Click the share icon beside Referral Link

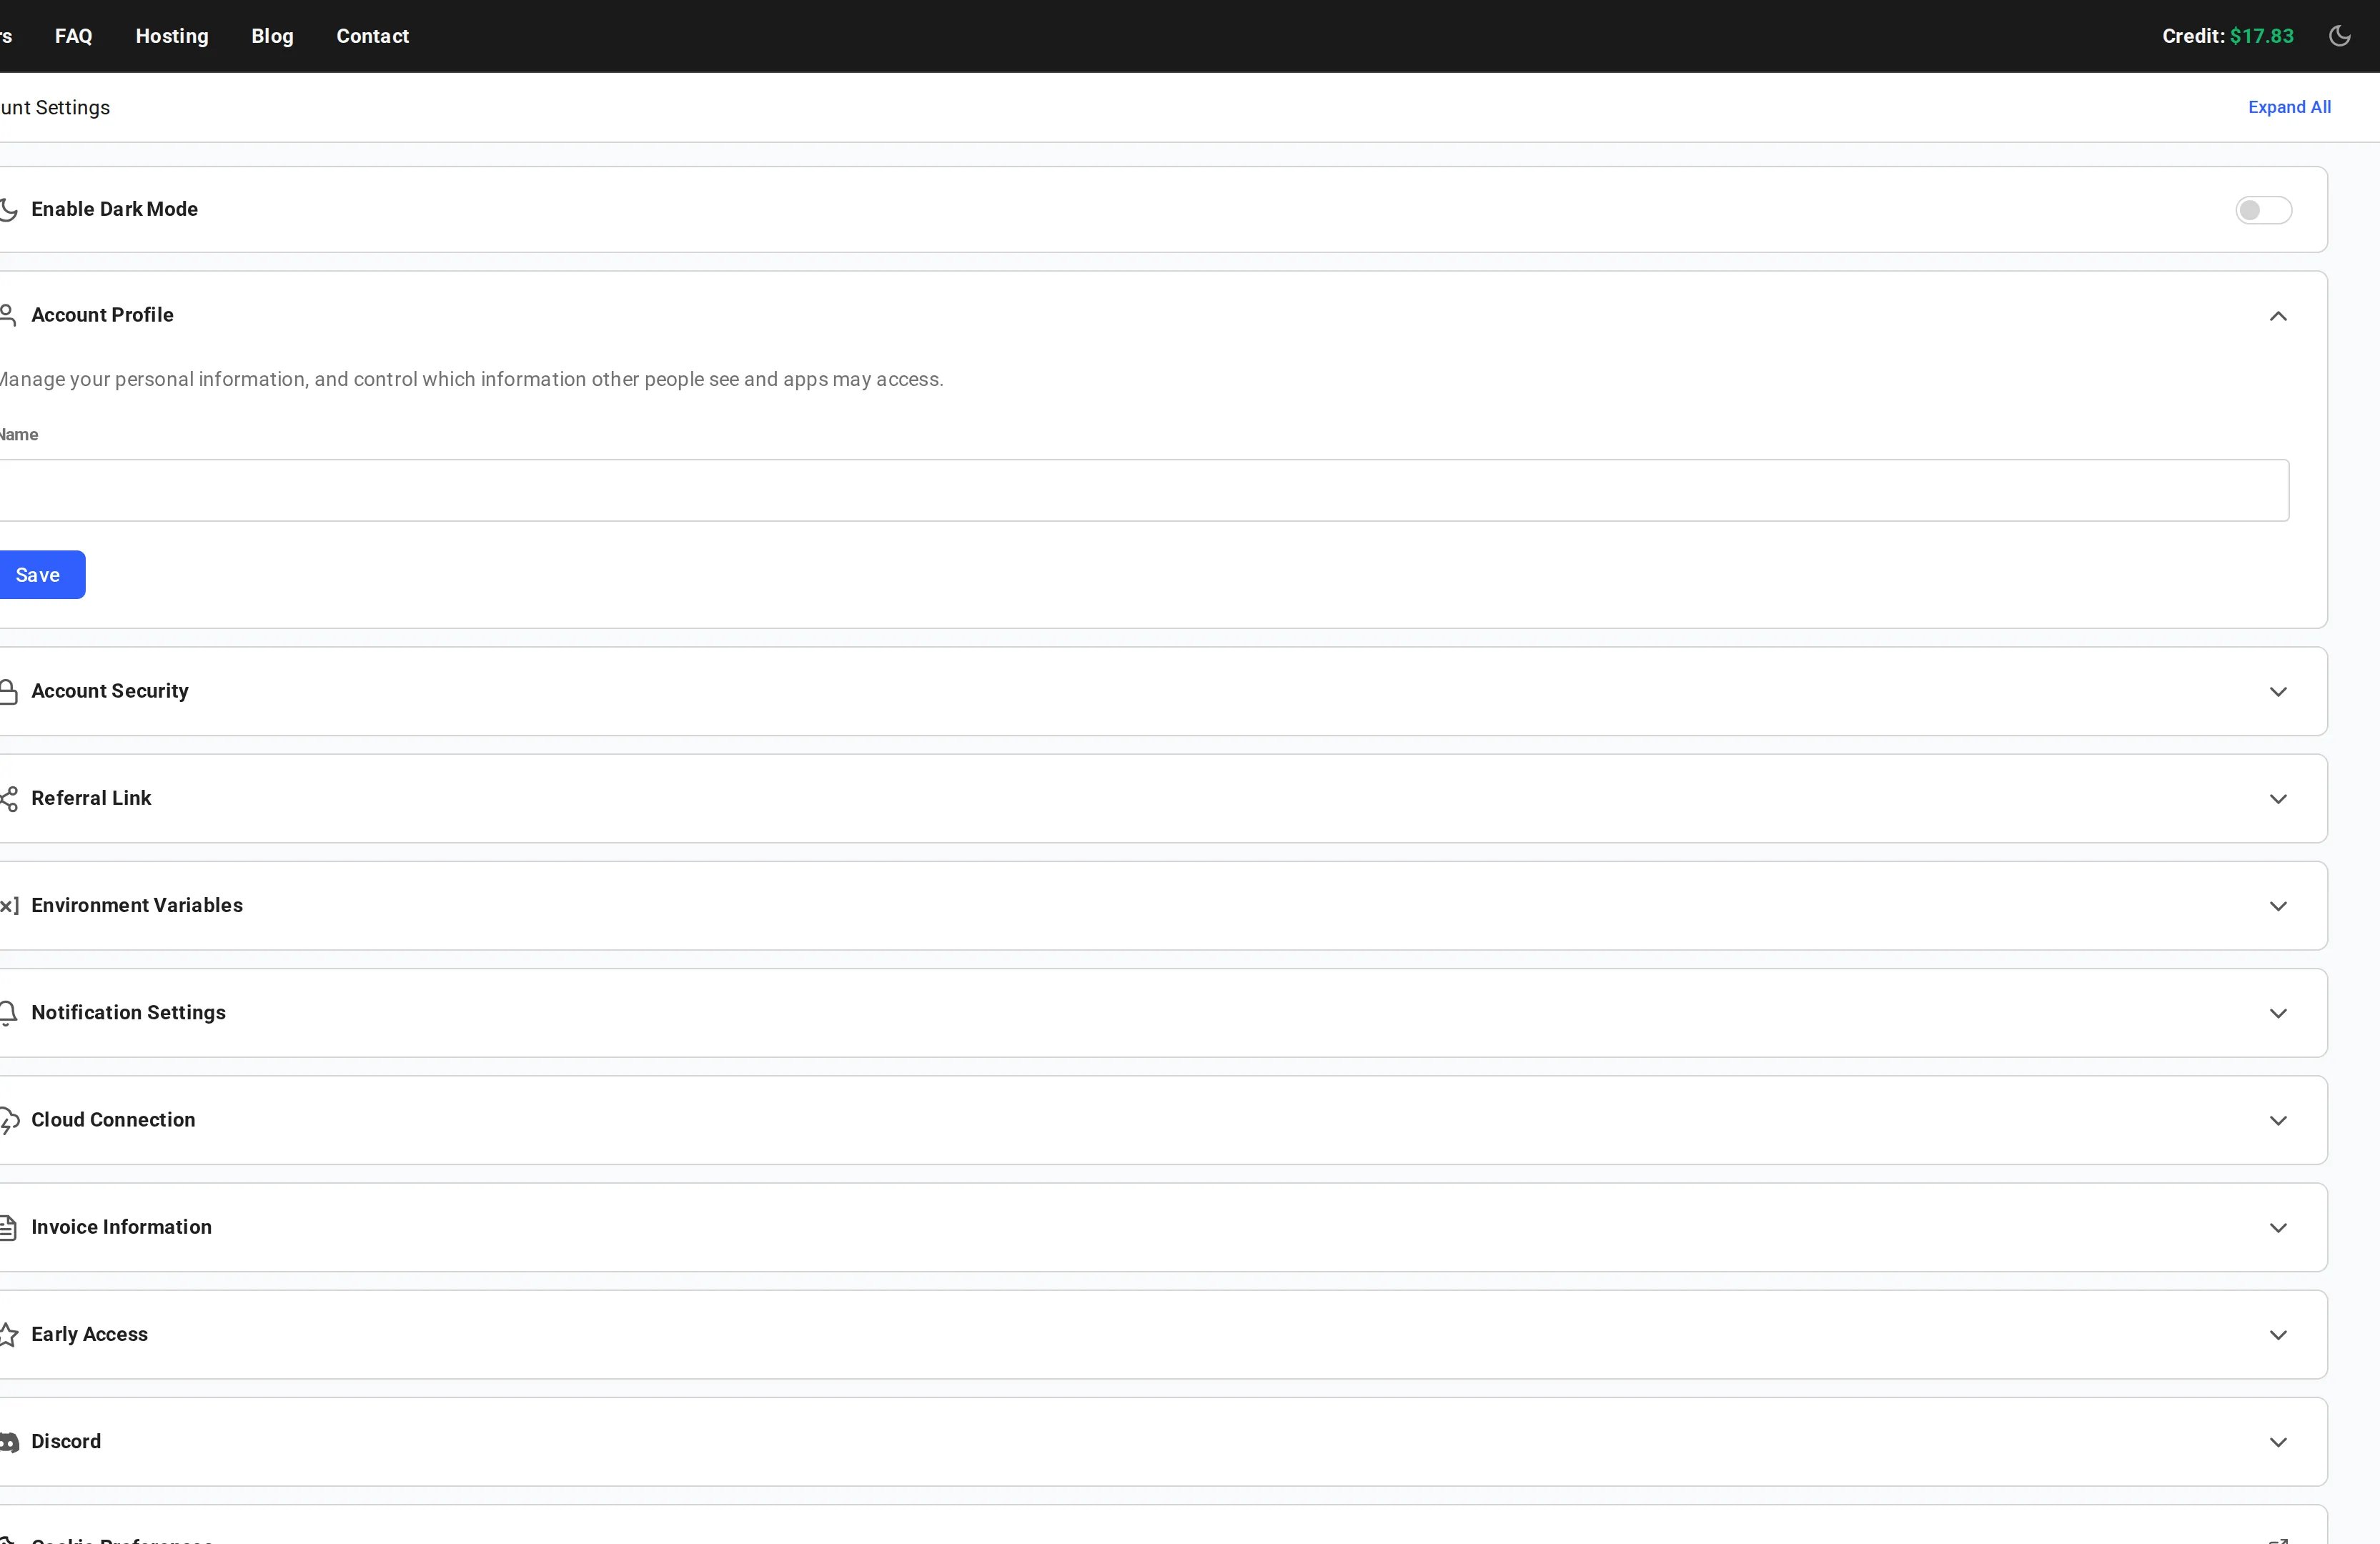point(8,799)
